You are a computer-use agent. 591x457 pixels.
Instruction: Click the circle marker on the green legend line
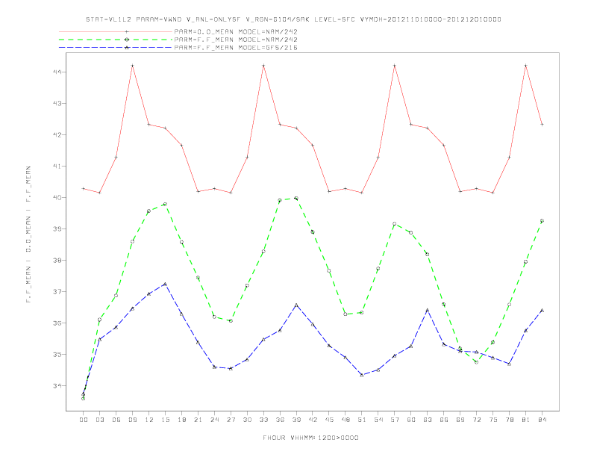(x=127, y=40)
